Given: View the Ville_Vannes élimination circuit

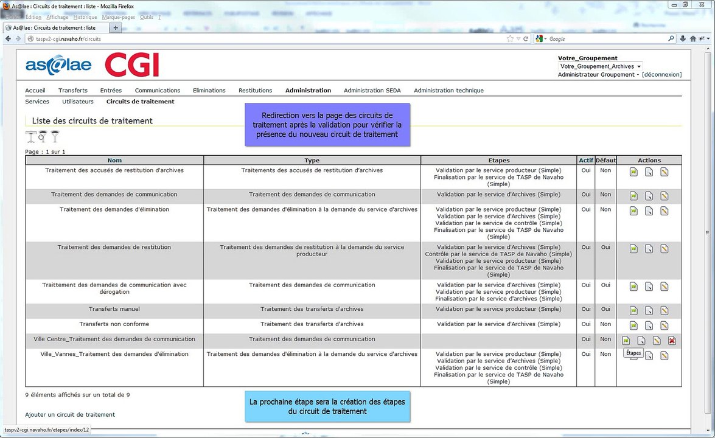Looking at the screenshot, I should [x=649, y=355].
